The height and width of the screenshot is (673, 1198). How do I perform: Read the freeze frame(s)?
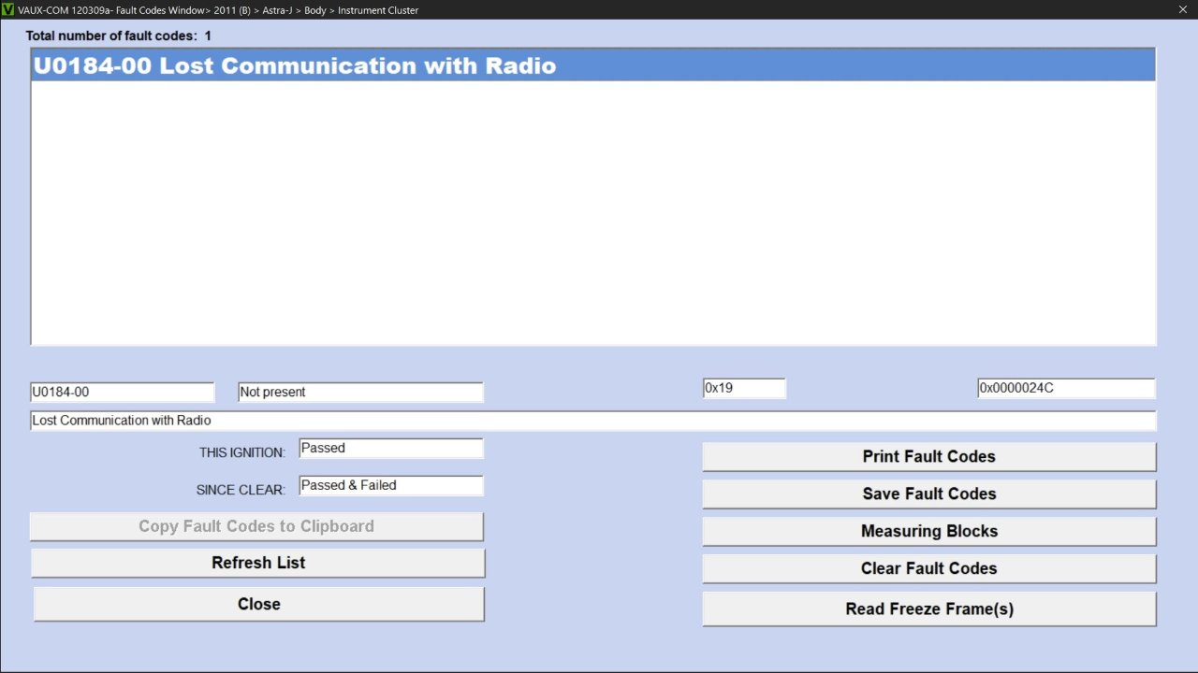(x=928, y=609)
